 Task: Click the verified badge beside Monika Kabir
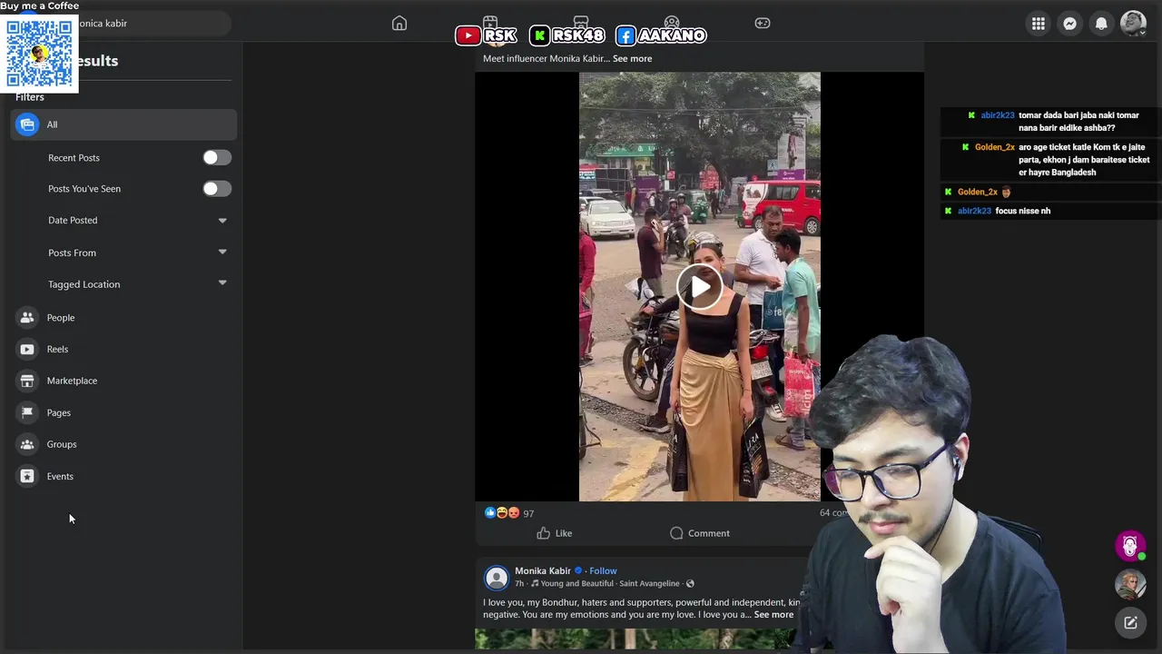pyautogui.click(x=578, y=571)
